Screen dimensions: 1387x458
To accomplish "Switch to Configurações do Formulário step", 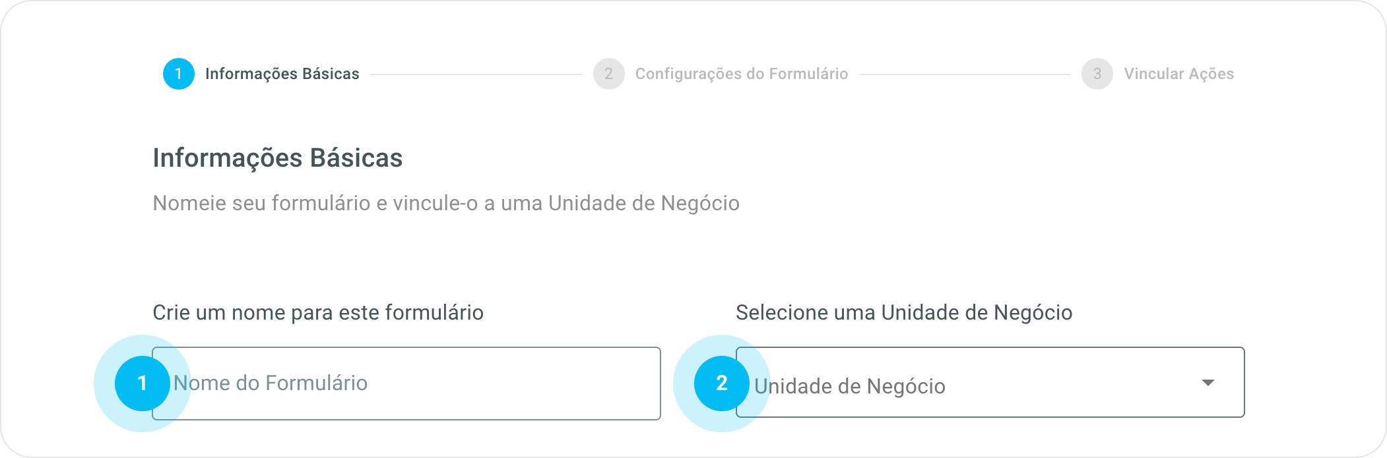I will click(741, 74).
